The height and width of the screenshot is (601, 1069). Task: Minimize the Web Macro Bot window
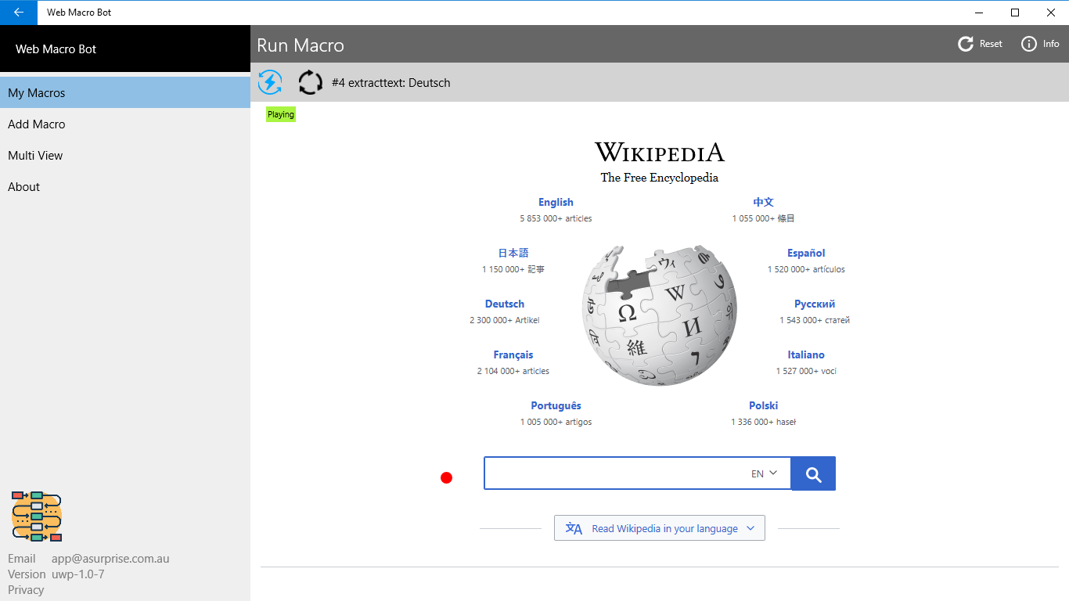click(x=979, y=13)
